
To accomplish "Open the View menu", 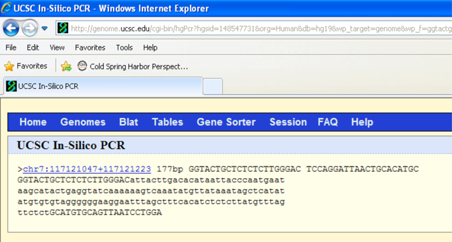I will [57, 47].
